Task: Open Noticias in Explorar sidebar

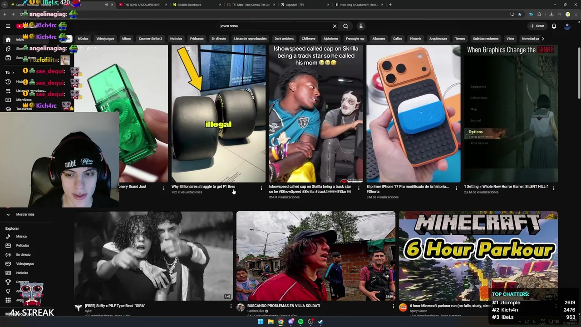Action: pyautogui.click(x=22, y=273)
